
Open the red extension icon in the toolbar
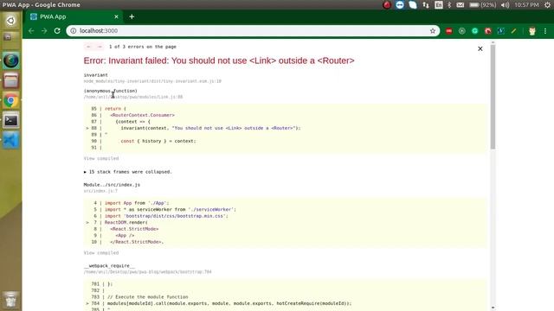448,31
